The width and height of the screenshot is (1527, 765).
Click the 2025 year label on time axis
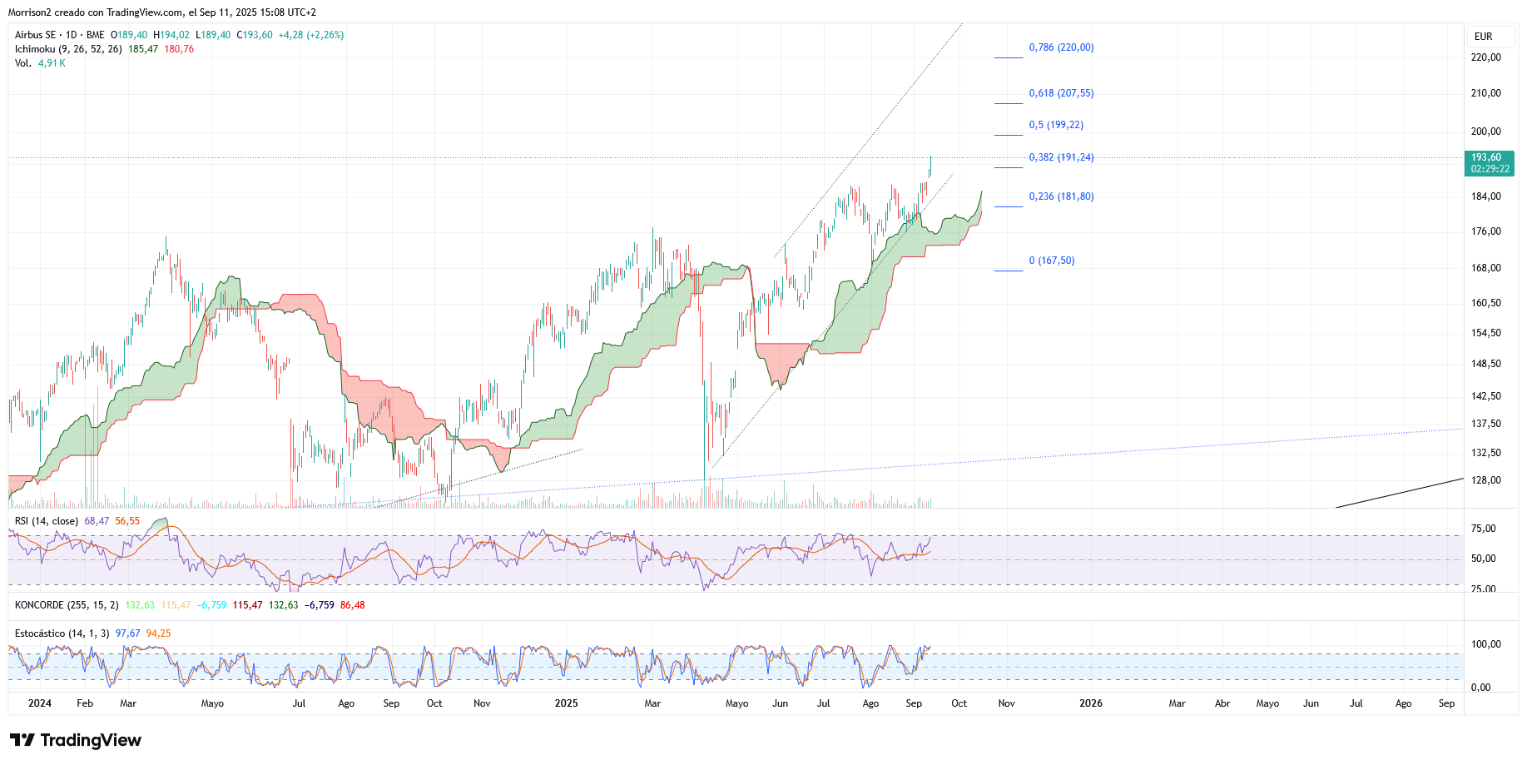pos(566,703)
